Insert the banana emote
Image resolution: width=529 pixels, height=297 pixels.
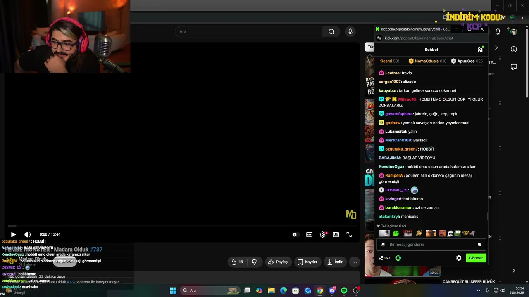pos(419,233)
